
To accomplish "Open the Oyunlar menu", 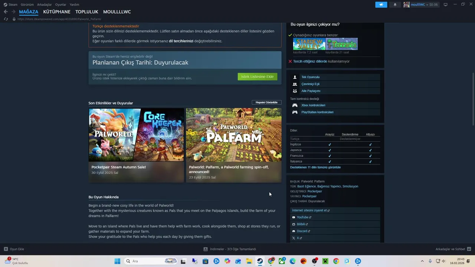I will (x=61, y=4).
